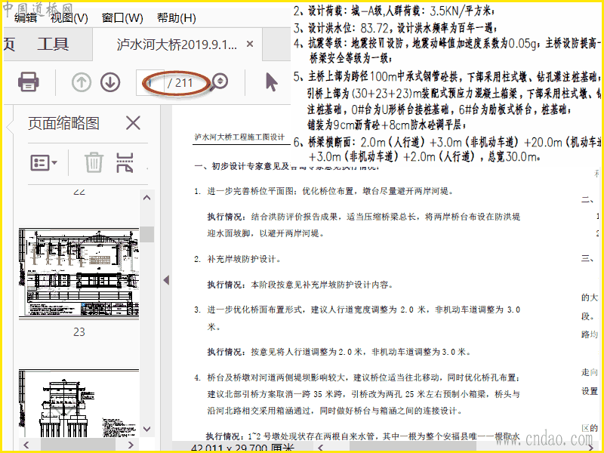Viewport: 604px width, 453px height.
Task: Click thumbnail panel scroll left arrow
Action: pyautogui.click(x=26, y=445)
